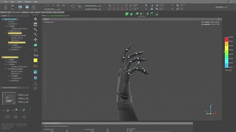This screenshot has width=236, height=132.
Task: Click the magnifier icon in top toolbar
Action: pos(110,5)
